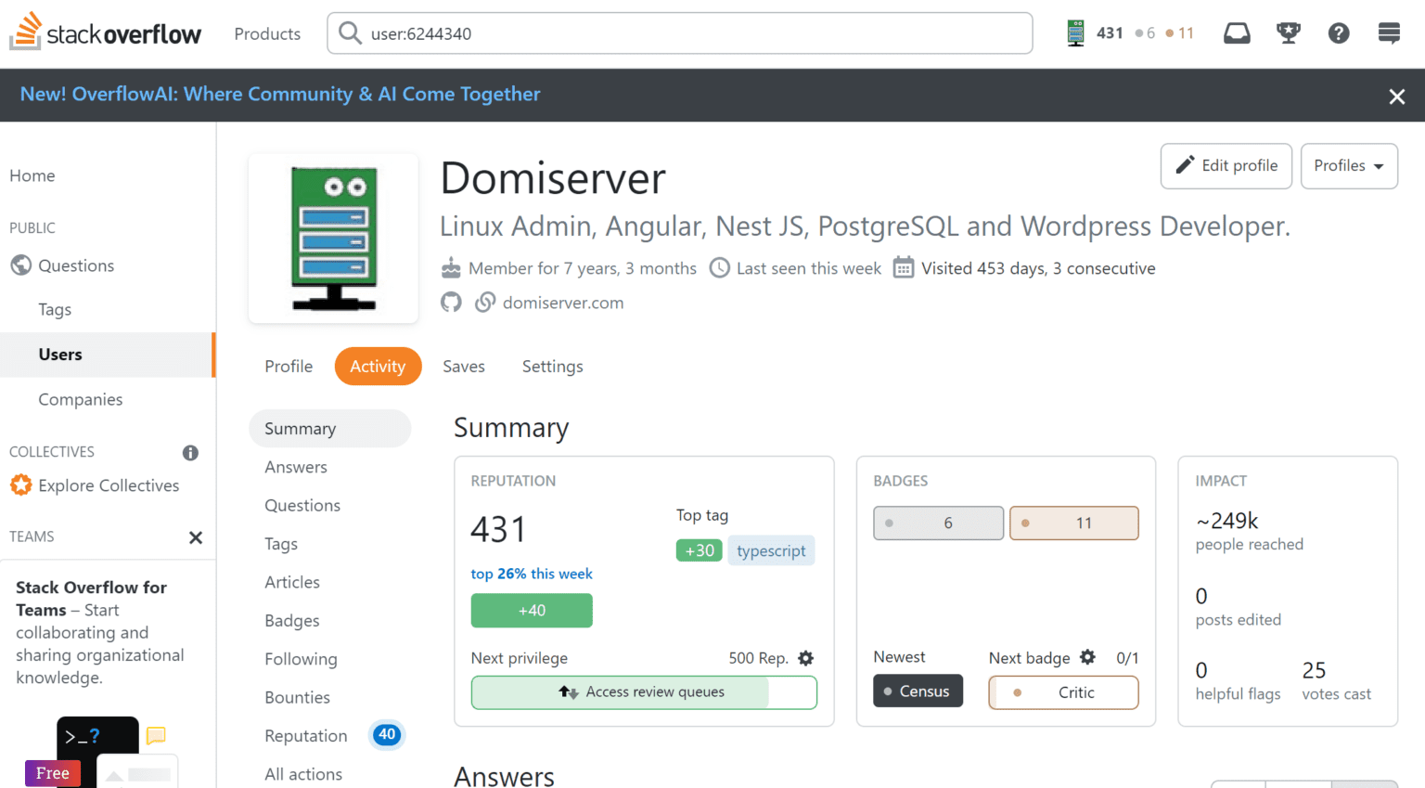The width and height of the screenshot is (1425, 788).
Task: Open the next privilege settings gear
Action: [806, 658]
